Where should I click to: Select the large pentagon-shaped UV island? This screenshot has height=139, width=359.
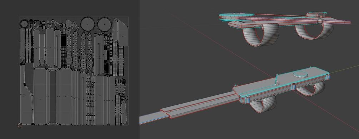(x=123, y=33)
